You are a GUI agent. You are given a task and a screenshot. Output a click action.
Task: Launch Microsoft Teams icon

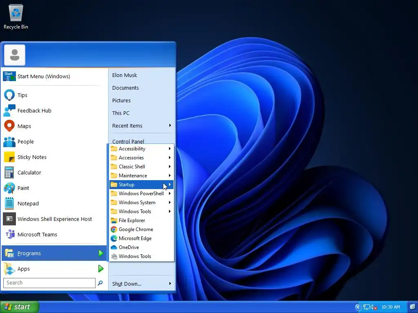[x=10, y=234]
